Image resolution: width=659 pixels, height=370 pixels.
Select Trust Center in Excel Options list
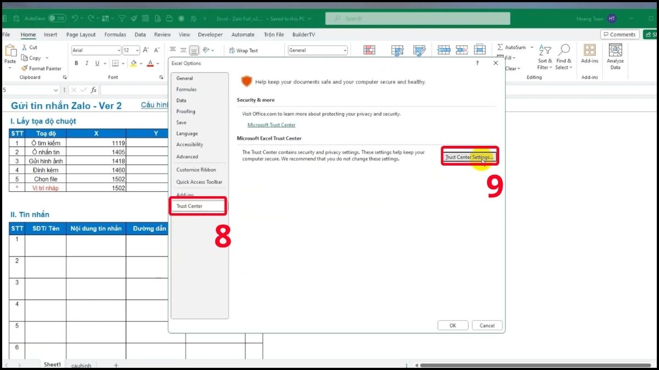point(198,206)
